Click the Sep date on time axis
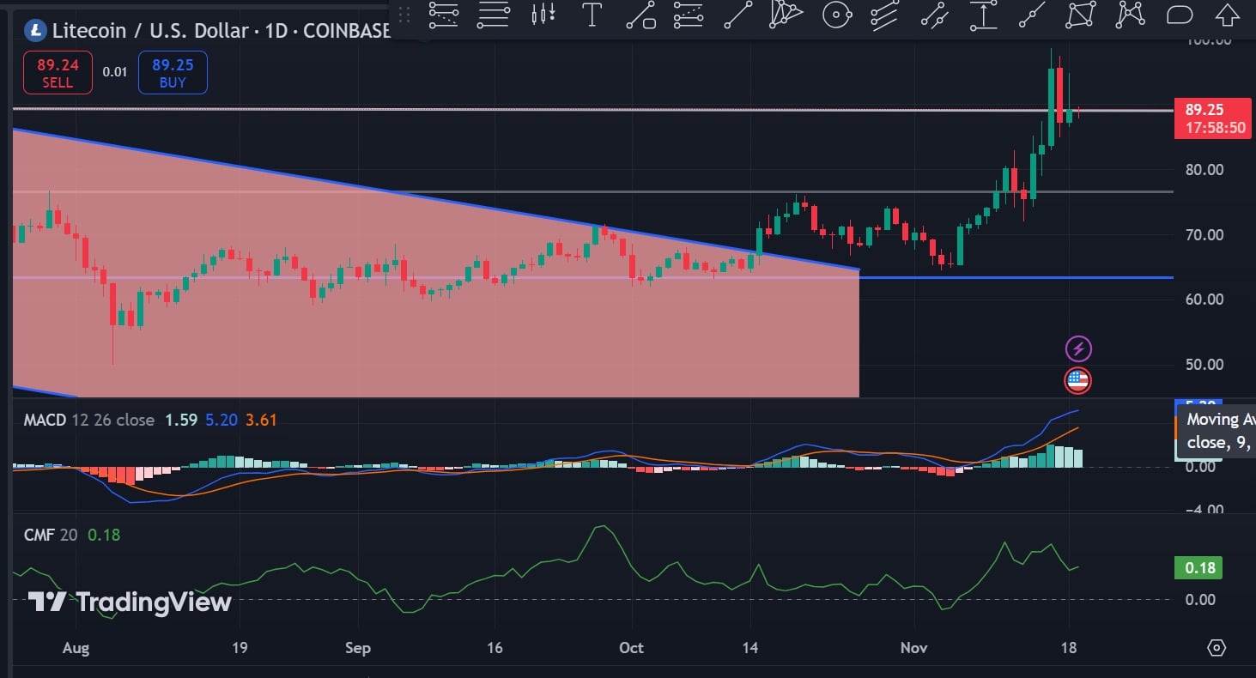Screen dimensions: 1256x678 (357, 647)
